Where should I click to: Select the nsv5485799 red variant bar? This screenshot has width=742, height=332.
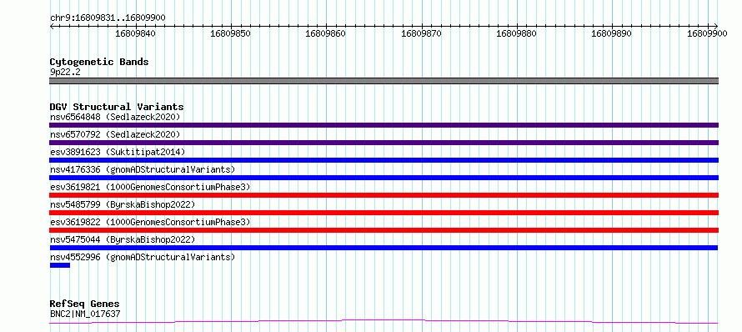pyautogui.click(x=384, y=213)
